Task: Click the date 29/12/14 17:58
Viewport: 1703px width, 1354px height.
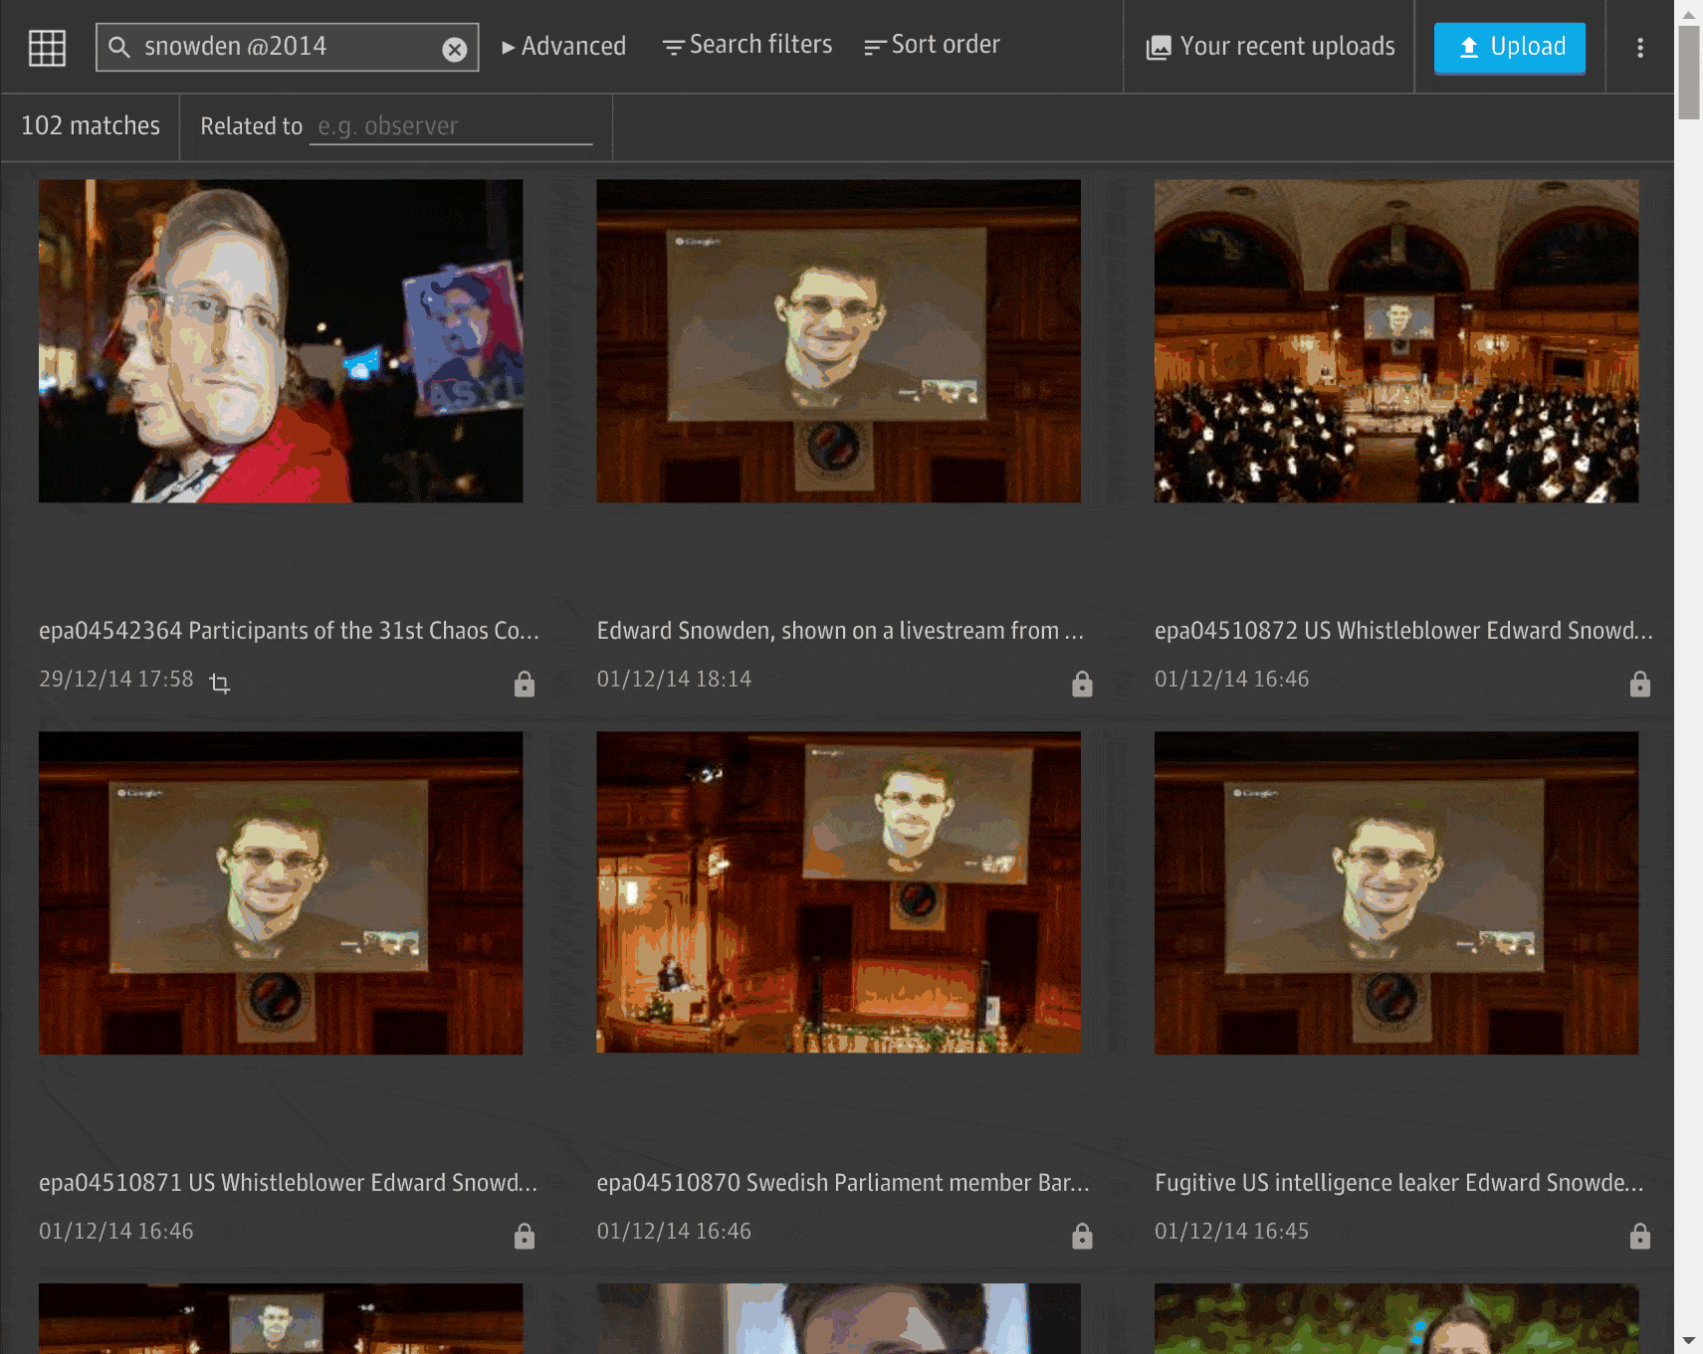Action: pyautogui.click(x=116, y=679)
